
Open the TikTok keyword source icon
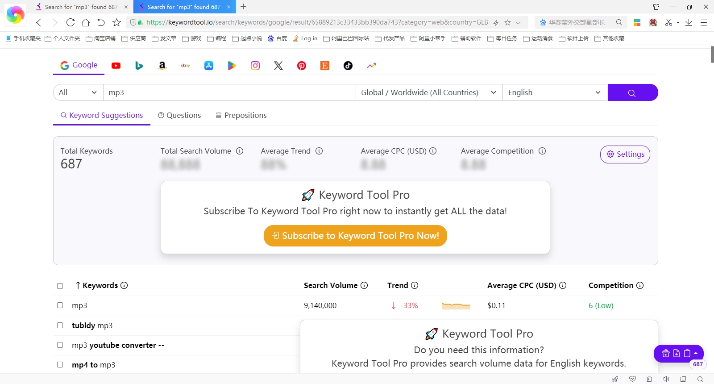[348, 66]
